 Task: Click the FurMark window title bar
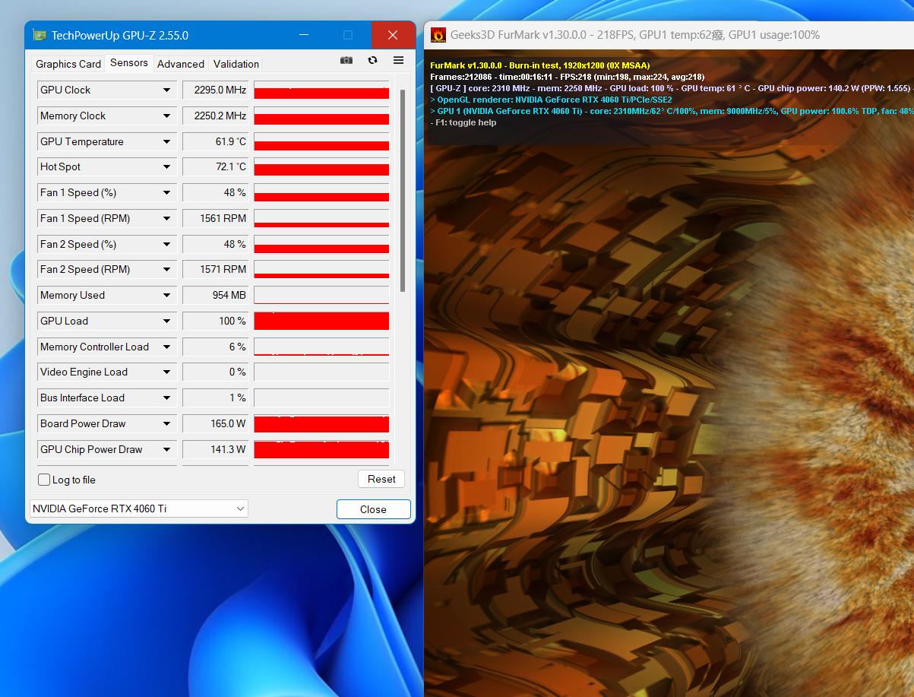tap(669, 35)
